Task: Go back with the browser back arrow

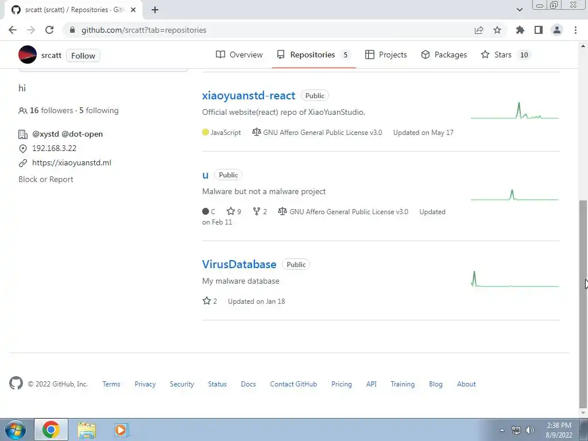Action: point(13,30)
